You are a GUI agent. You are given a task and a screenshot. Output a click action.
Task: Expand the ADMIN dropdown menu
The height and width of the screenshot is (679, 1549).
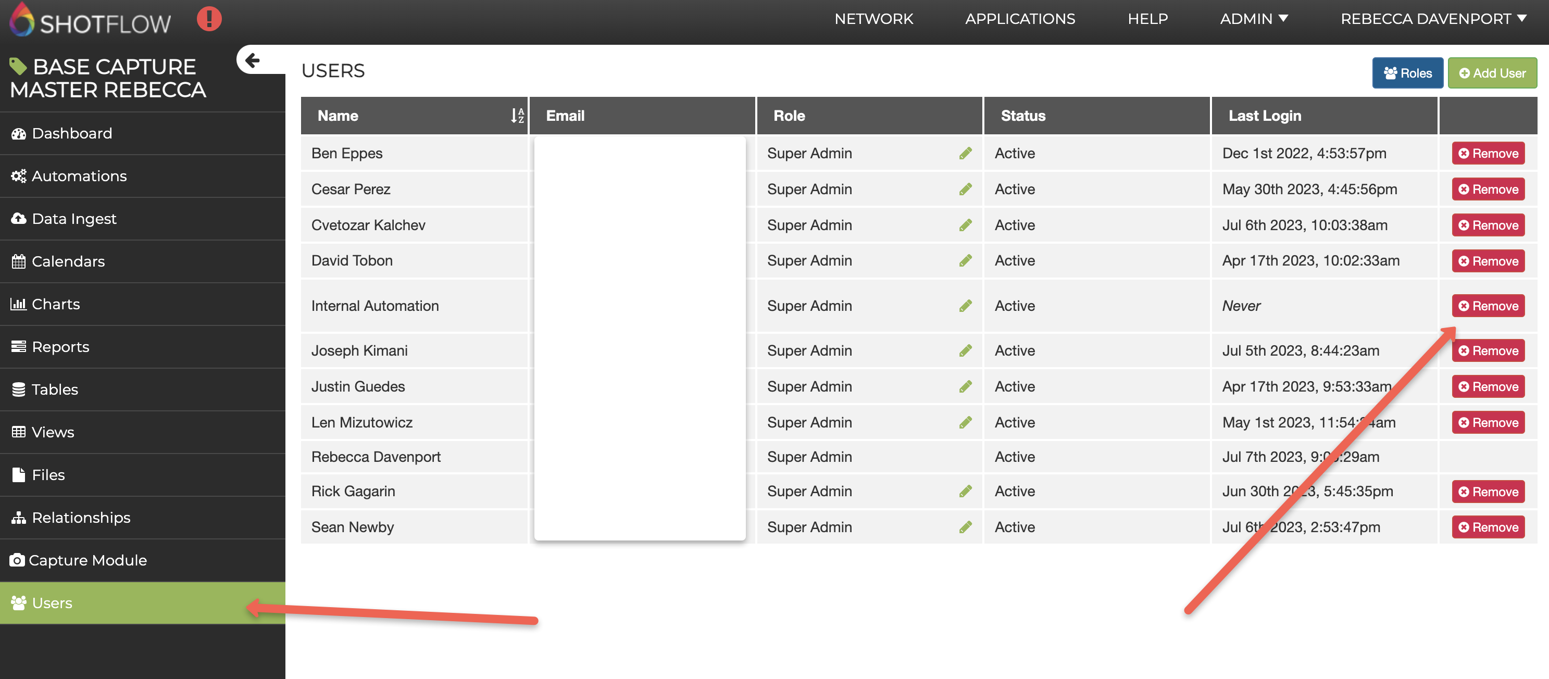tap(1253, 19)
